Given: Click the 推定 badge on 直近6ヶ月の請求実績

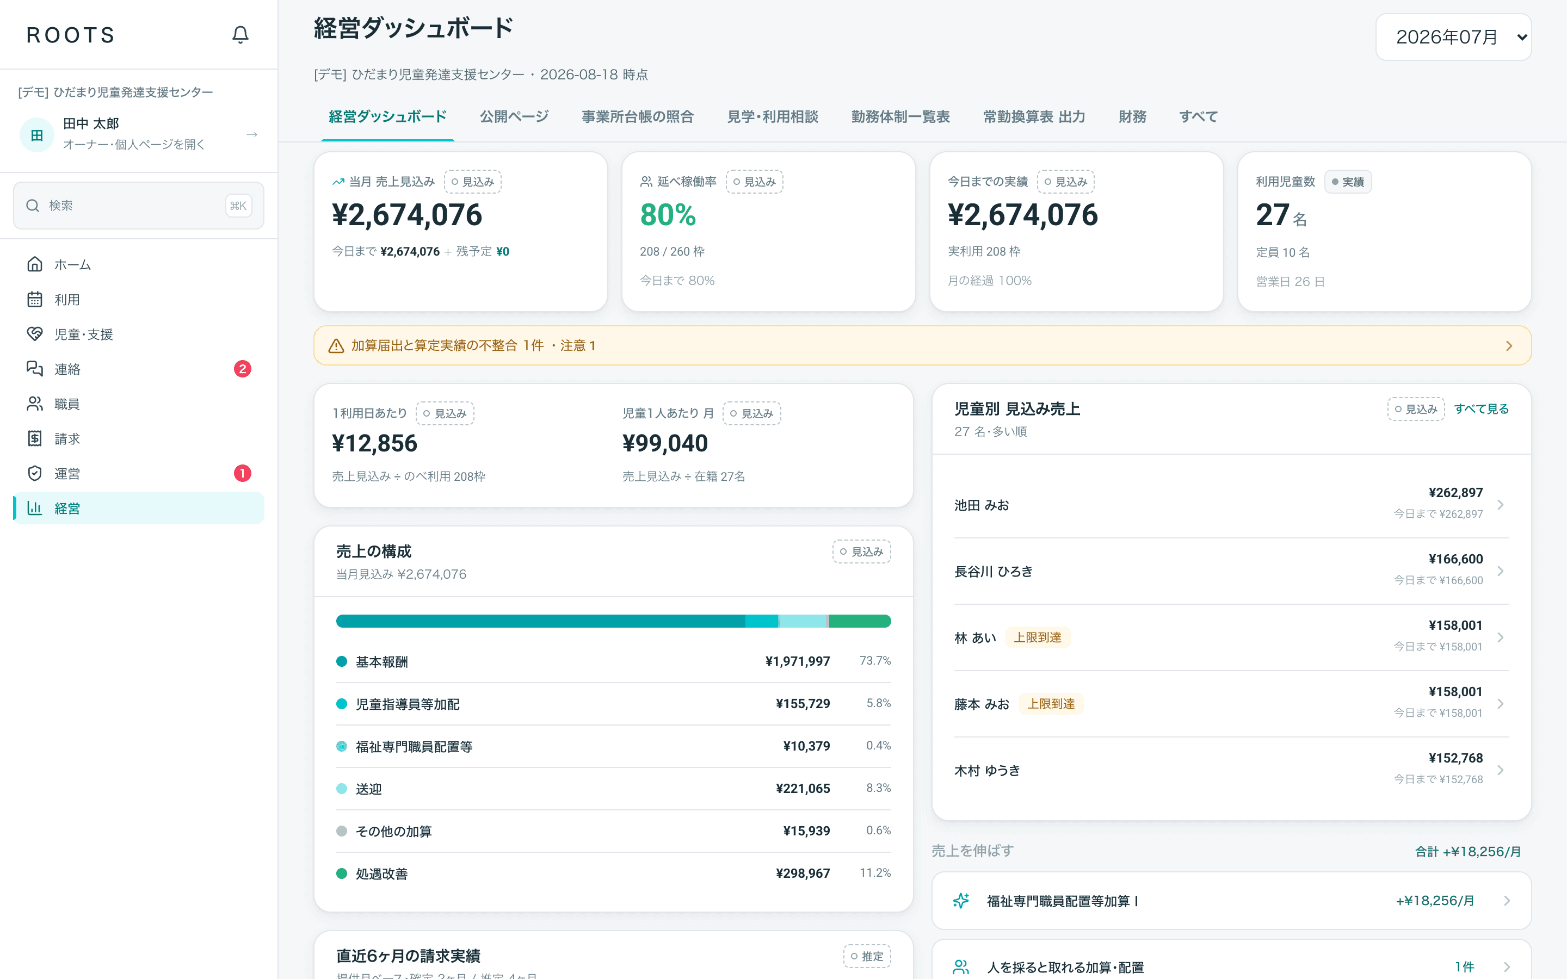Looking at the screenshot, I should [x=867, y=956].
